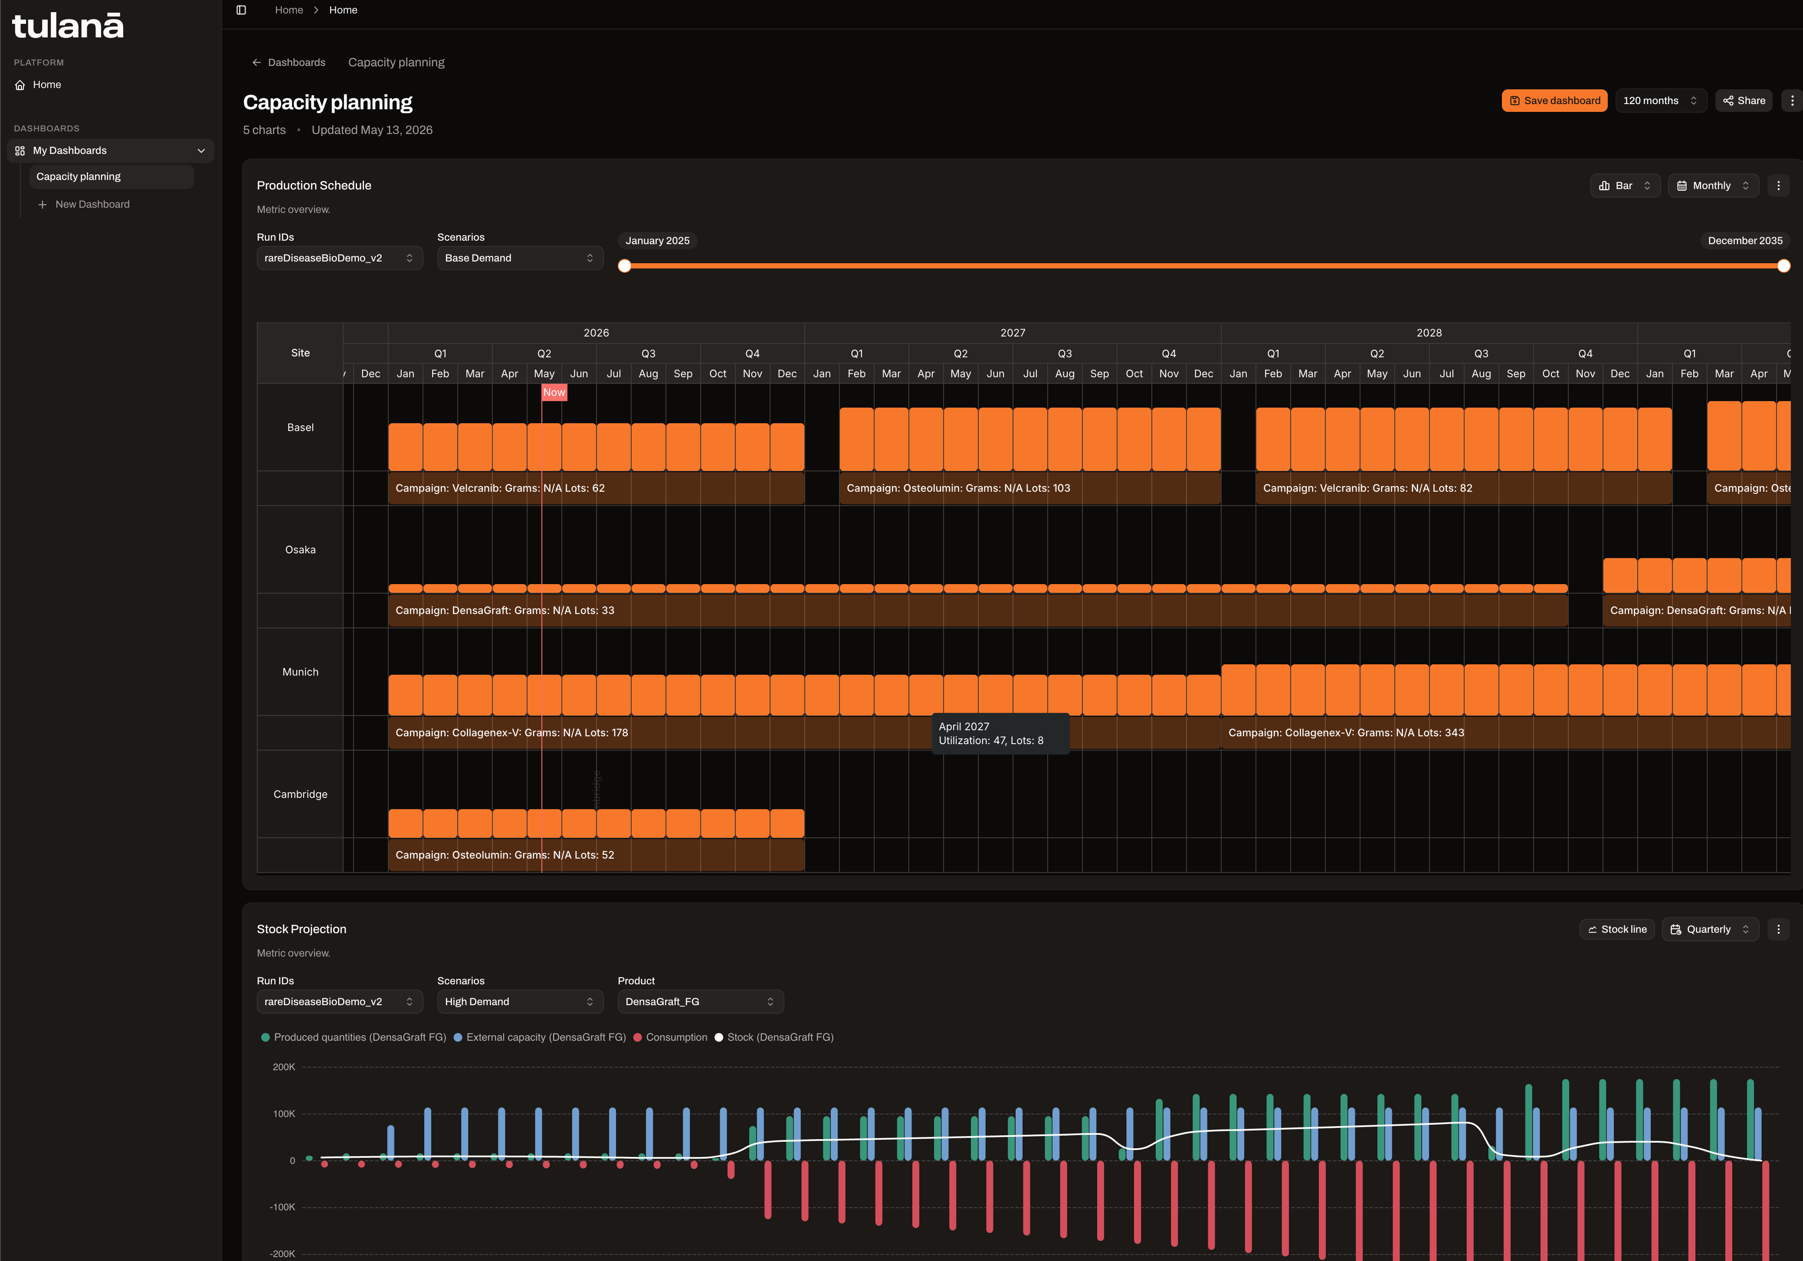Screen dimensions: 1803x1261
Task: Collapse the My Dashboards chevron
Action: (201, 150)
